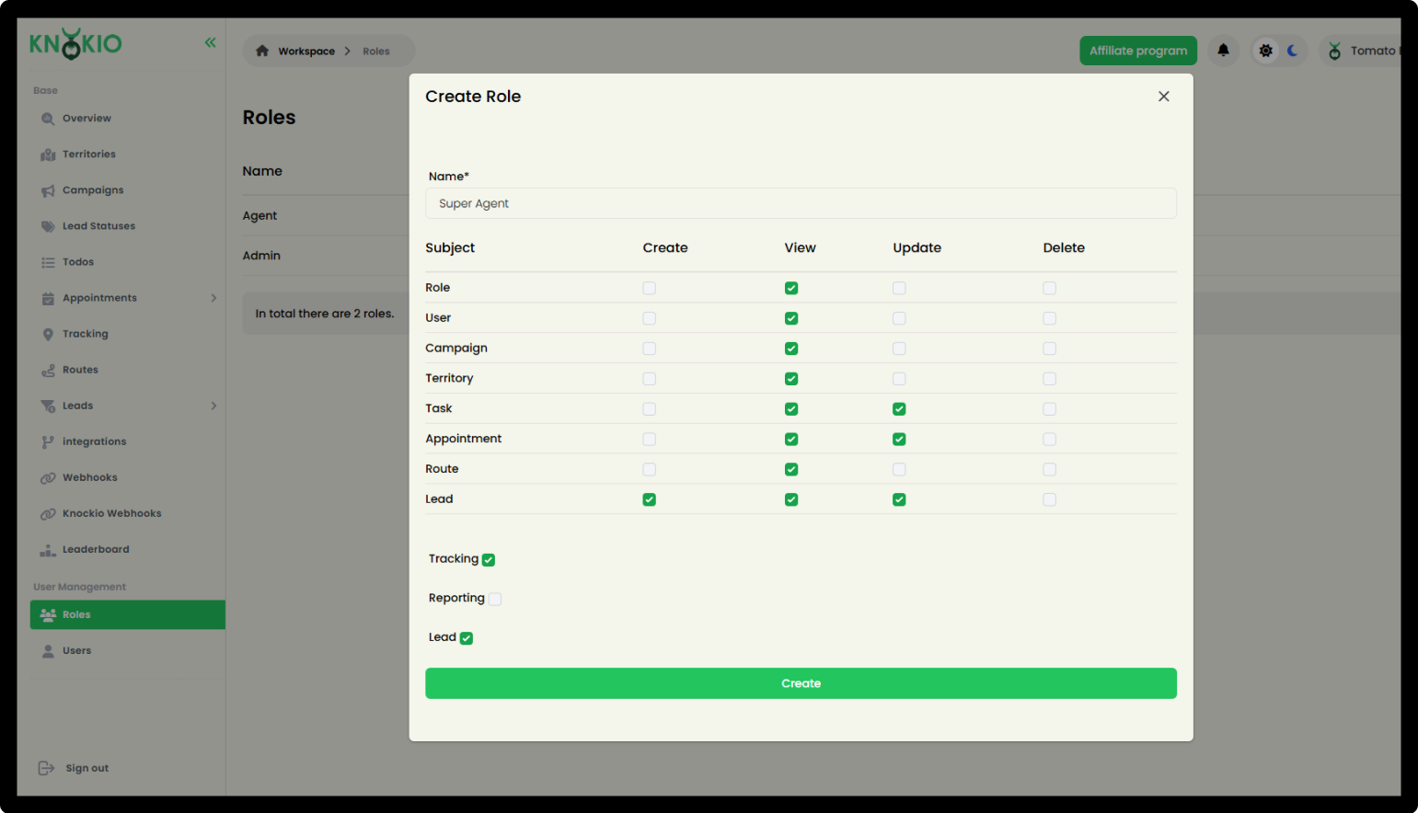Click the Sign out arrow icon
1418x813 pixels.
click(46, 768)
